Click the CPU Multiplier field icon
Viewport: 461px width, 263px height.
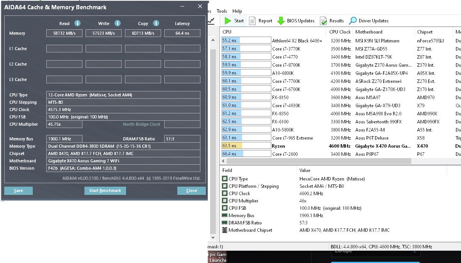coord(225,201)
